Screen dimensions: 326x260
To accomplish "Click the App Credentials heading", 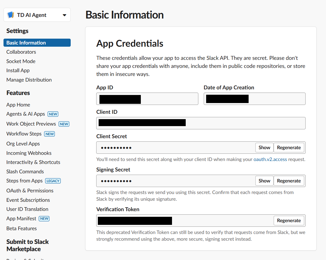I will pyautogui.click(x=130, y=43).
